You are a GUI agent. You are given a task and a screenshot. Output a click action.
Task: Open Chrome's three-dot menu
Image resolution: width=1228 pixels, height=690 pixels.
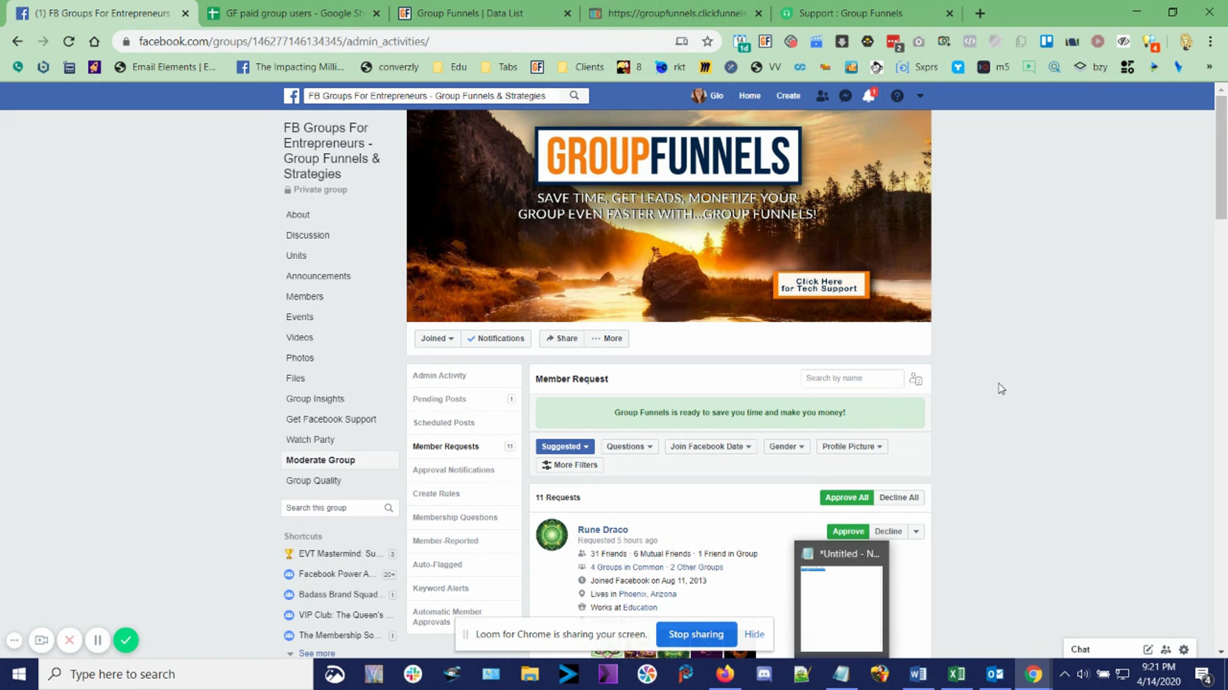[x=1211, y=41]
